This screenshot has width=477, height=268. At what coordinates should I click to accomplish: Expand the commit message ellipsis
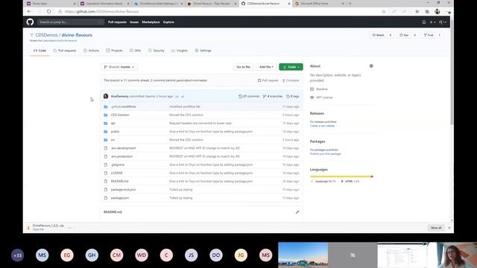(177, 96)
